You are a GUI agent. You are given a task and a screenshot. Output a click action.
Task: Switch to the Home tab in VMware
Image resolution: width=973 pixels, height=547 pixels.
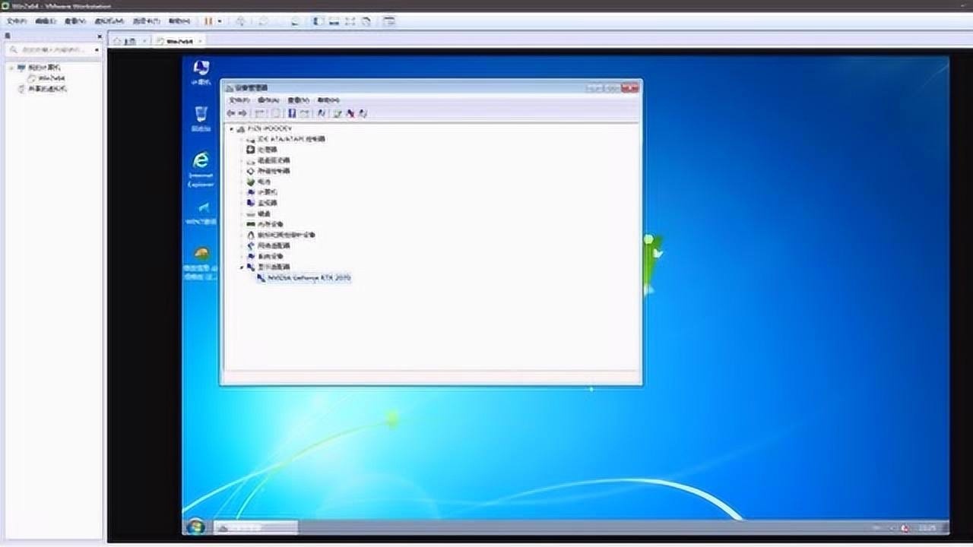point(130,41)
